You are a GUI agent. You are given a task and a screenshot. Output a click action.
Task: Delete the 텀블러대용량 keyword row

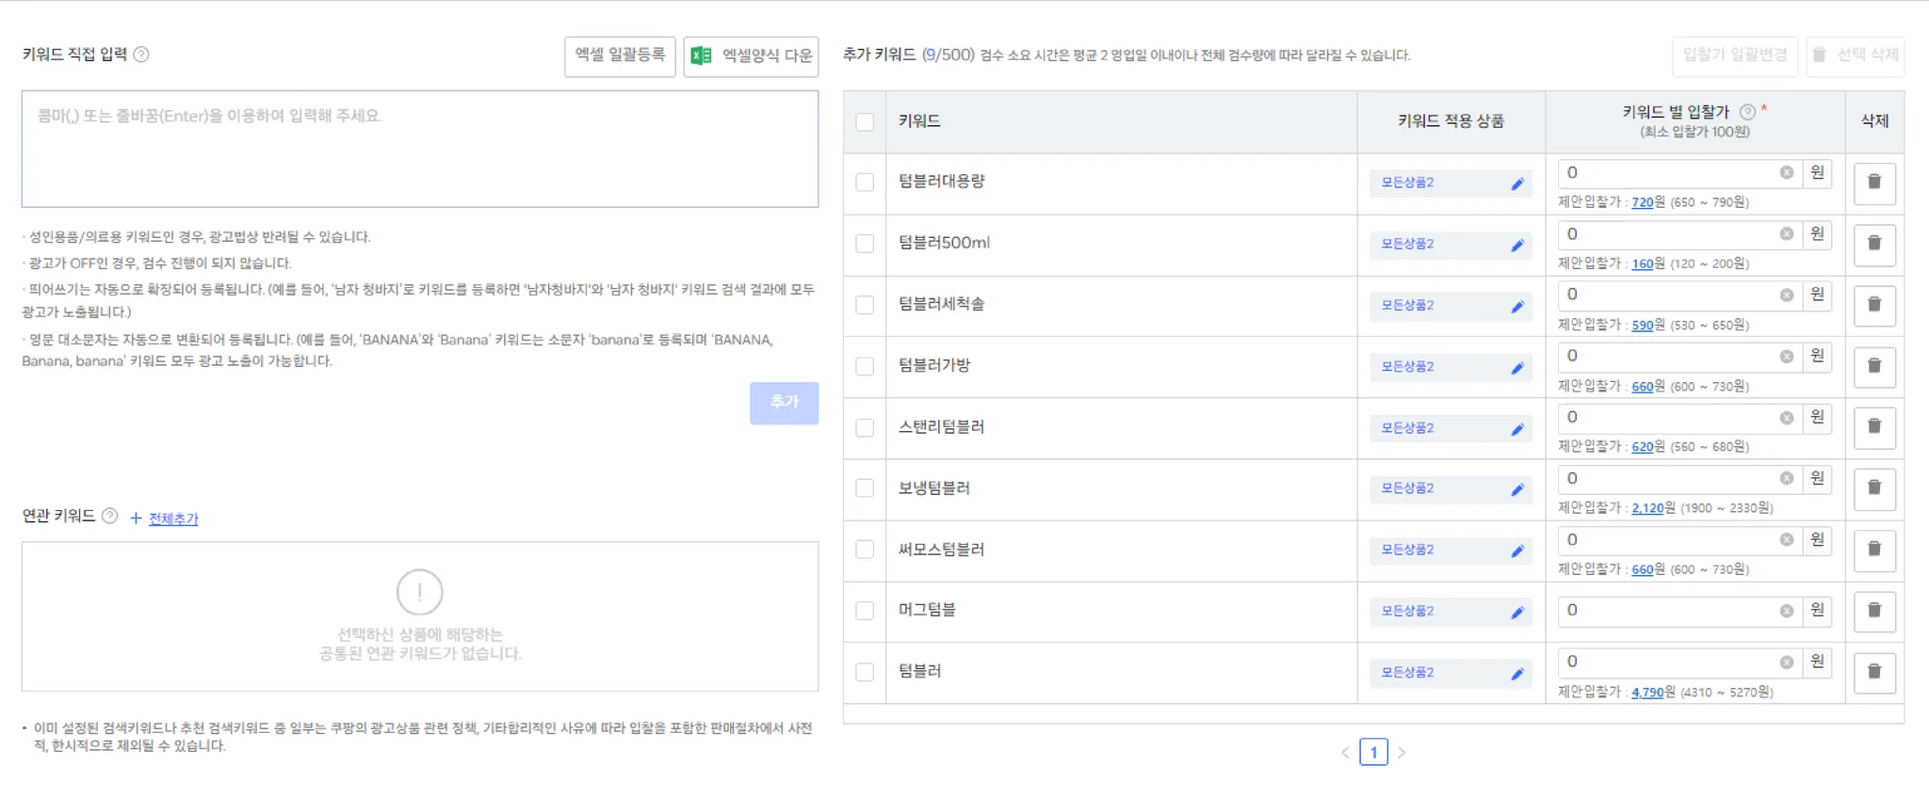1874,183
